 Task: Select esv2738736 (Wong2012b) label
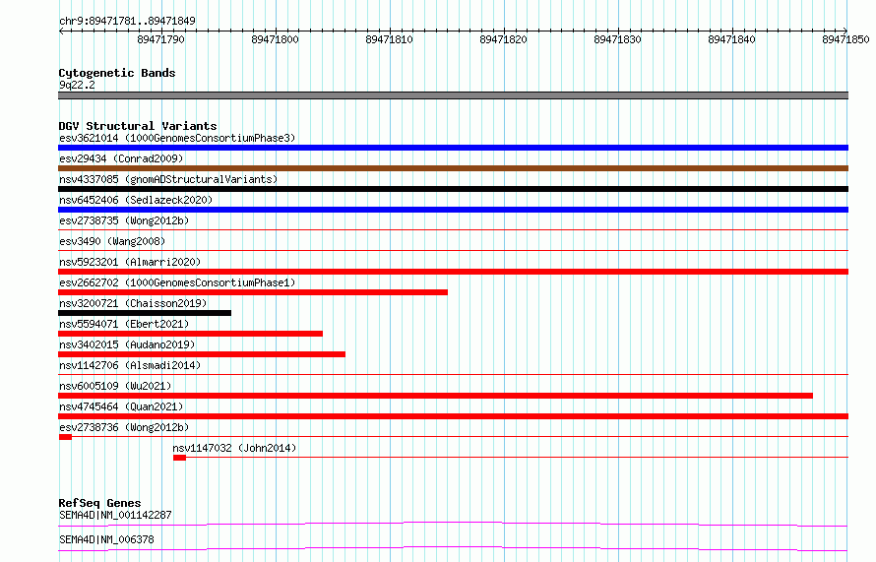124,427
